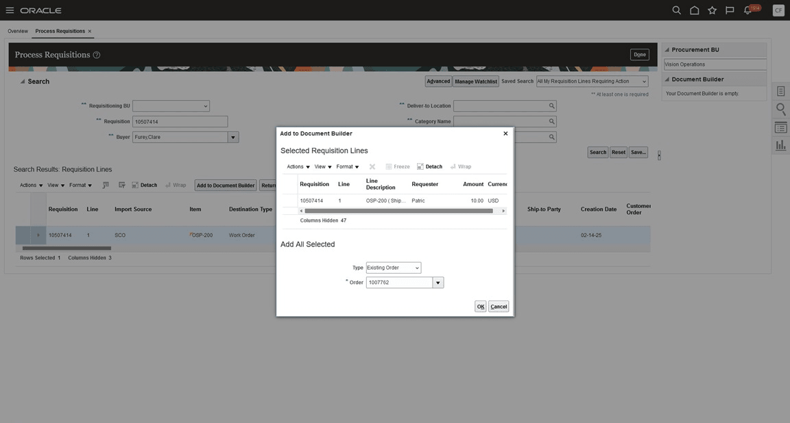Viewport: 790px width, 423px height.
Task: Open dialog Actions menu
Action: coord(298,166)
